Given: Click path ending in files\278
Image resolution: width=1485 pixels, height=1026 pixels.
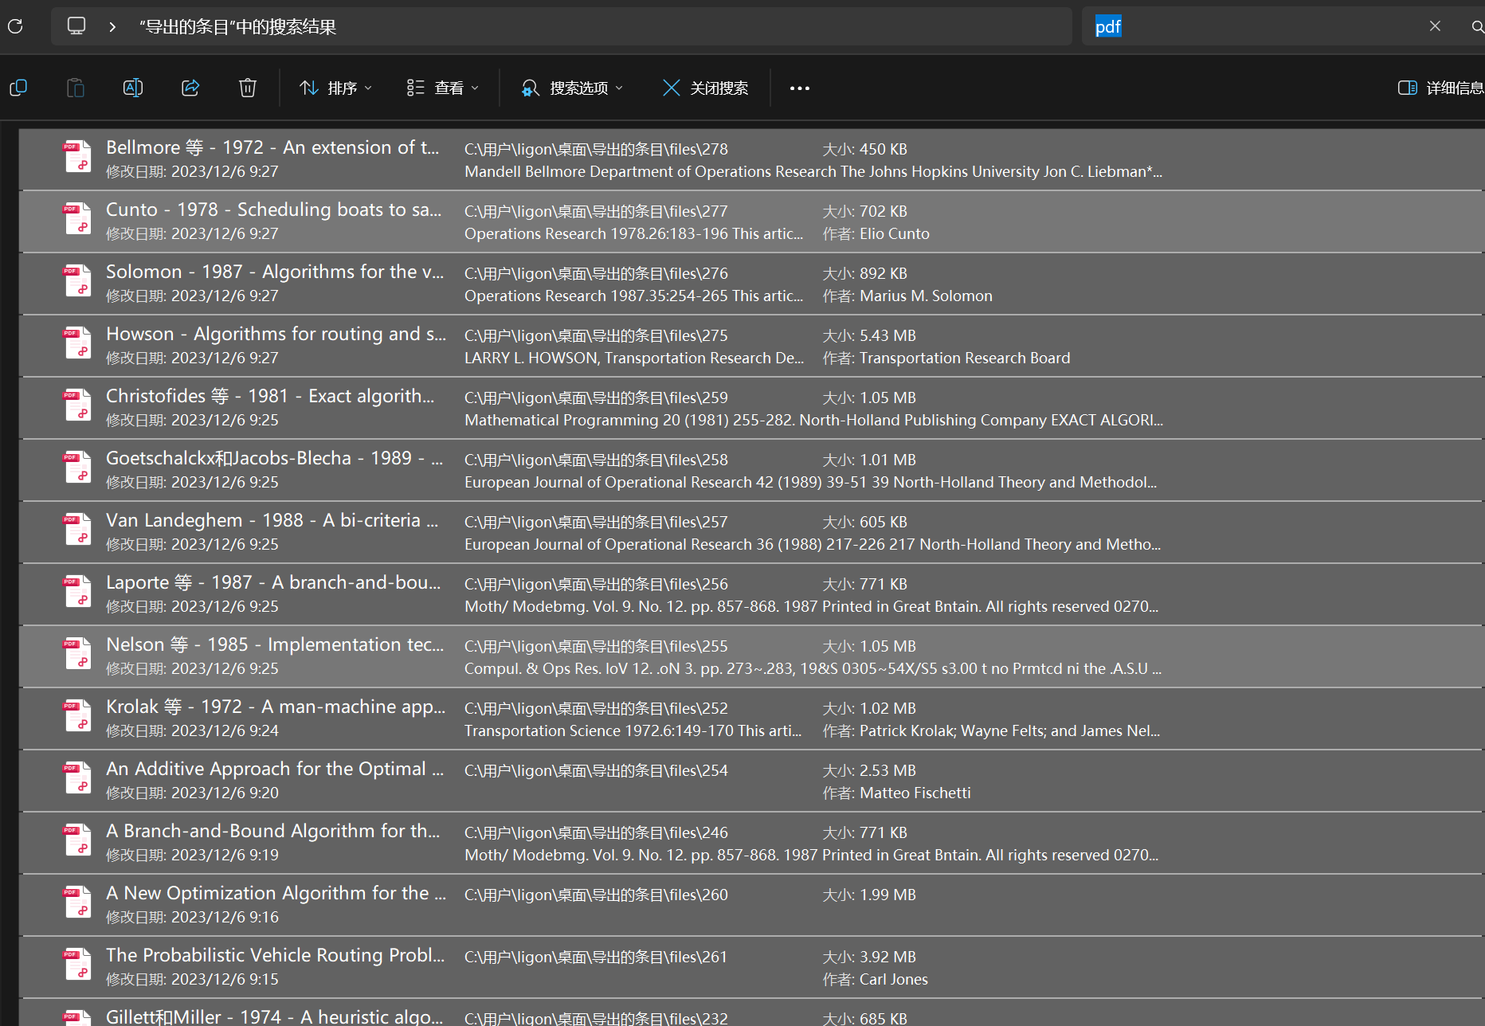Looking at the screenshot, I should [596, 149].
